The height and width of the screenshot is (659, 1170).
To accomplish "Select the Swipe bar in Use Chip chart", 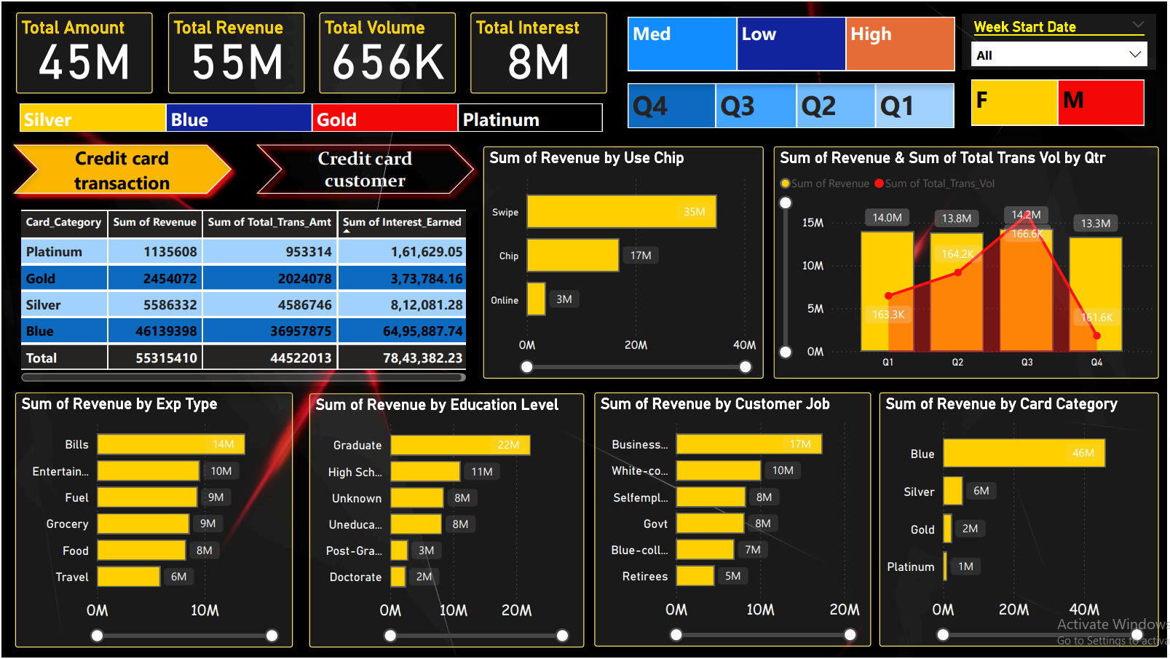I will pyautogui.click(x=621, y=212).
